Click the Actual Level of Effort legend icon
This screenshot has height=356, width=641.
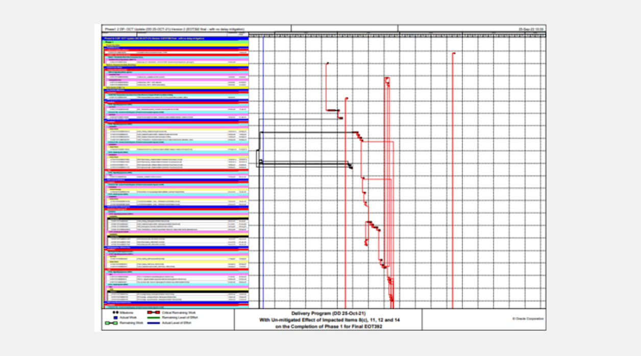coord(154,322)
